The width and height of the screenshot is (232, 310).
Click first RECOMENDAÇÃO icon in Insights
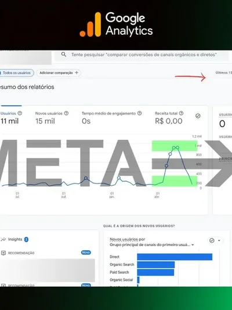click(x=3, y=253)
